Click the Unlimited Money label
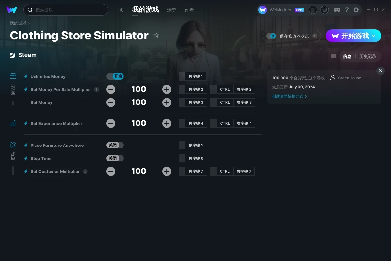This screenshot has width=391, height=261. (48, 76)
